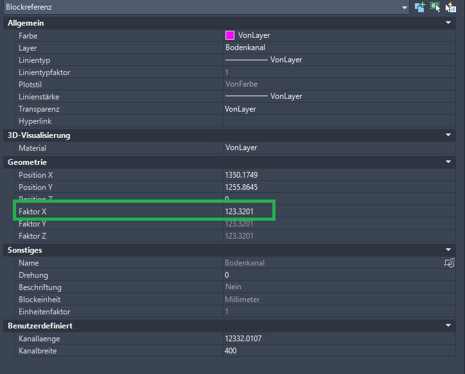Select the Drehung property label
The width and height of the screenshot is (465, 374).
pos(33,275)
